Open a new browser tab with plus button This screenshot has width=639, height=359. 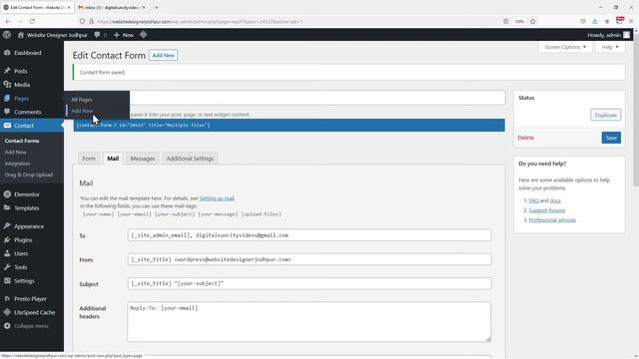(x=157, y=7)
